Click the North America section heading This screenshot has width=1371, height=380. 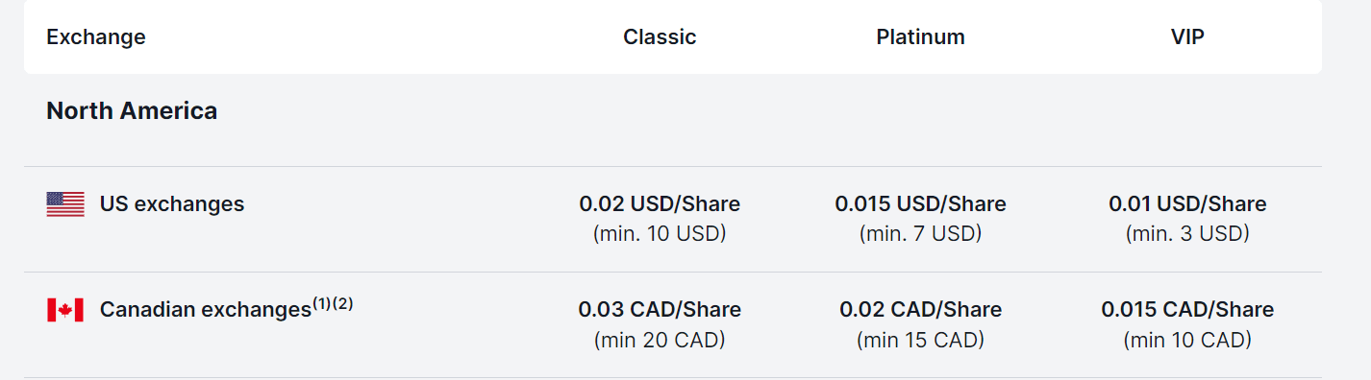coord(132,111)
